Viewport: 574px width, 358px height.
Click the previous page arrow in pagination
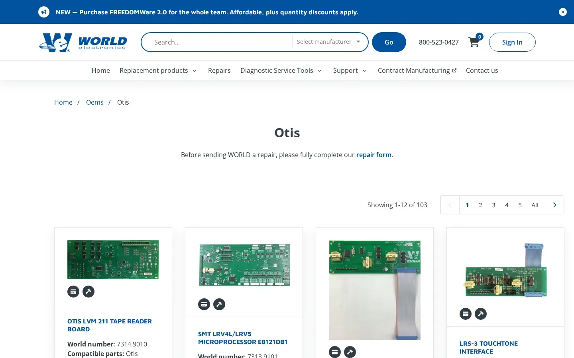click(450, 205)
